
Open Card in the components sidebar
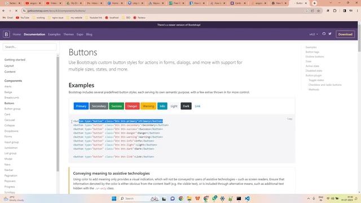[x=7, y=114]
